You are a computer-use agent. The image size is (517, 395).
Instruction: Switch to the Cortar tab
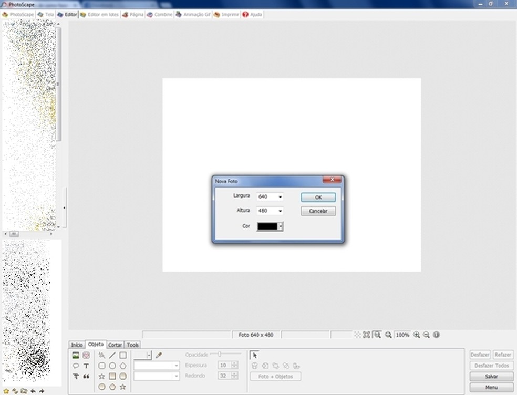point(115,345)
